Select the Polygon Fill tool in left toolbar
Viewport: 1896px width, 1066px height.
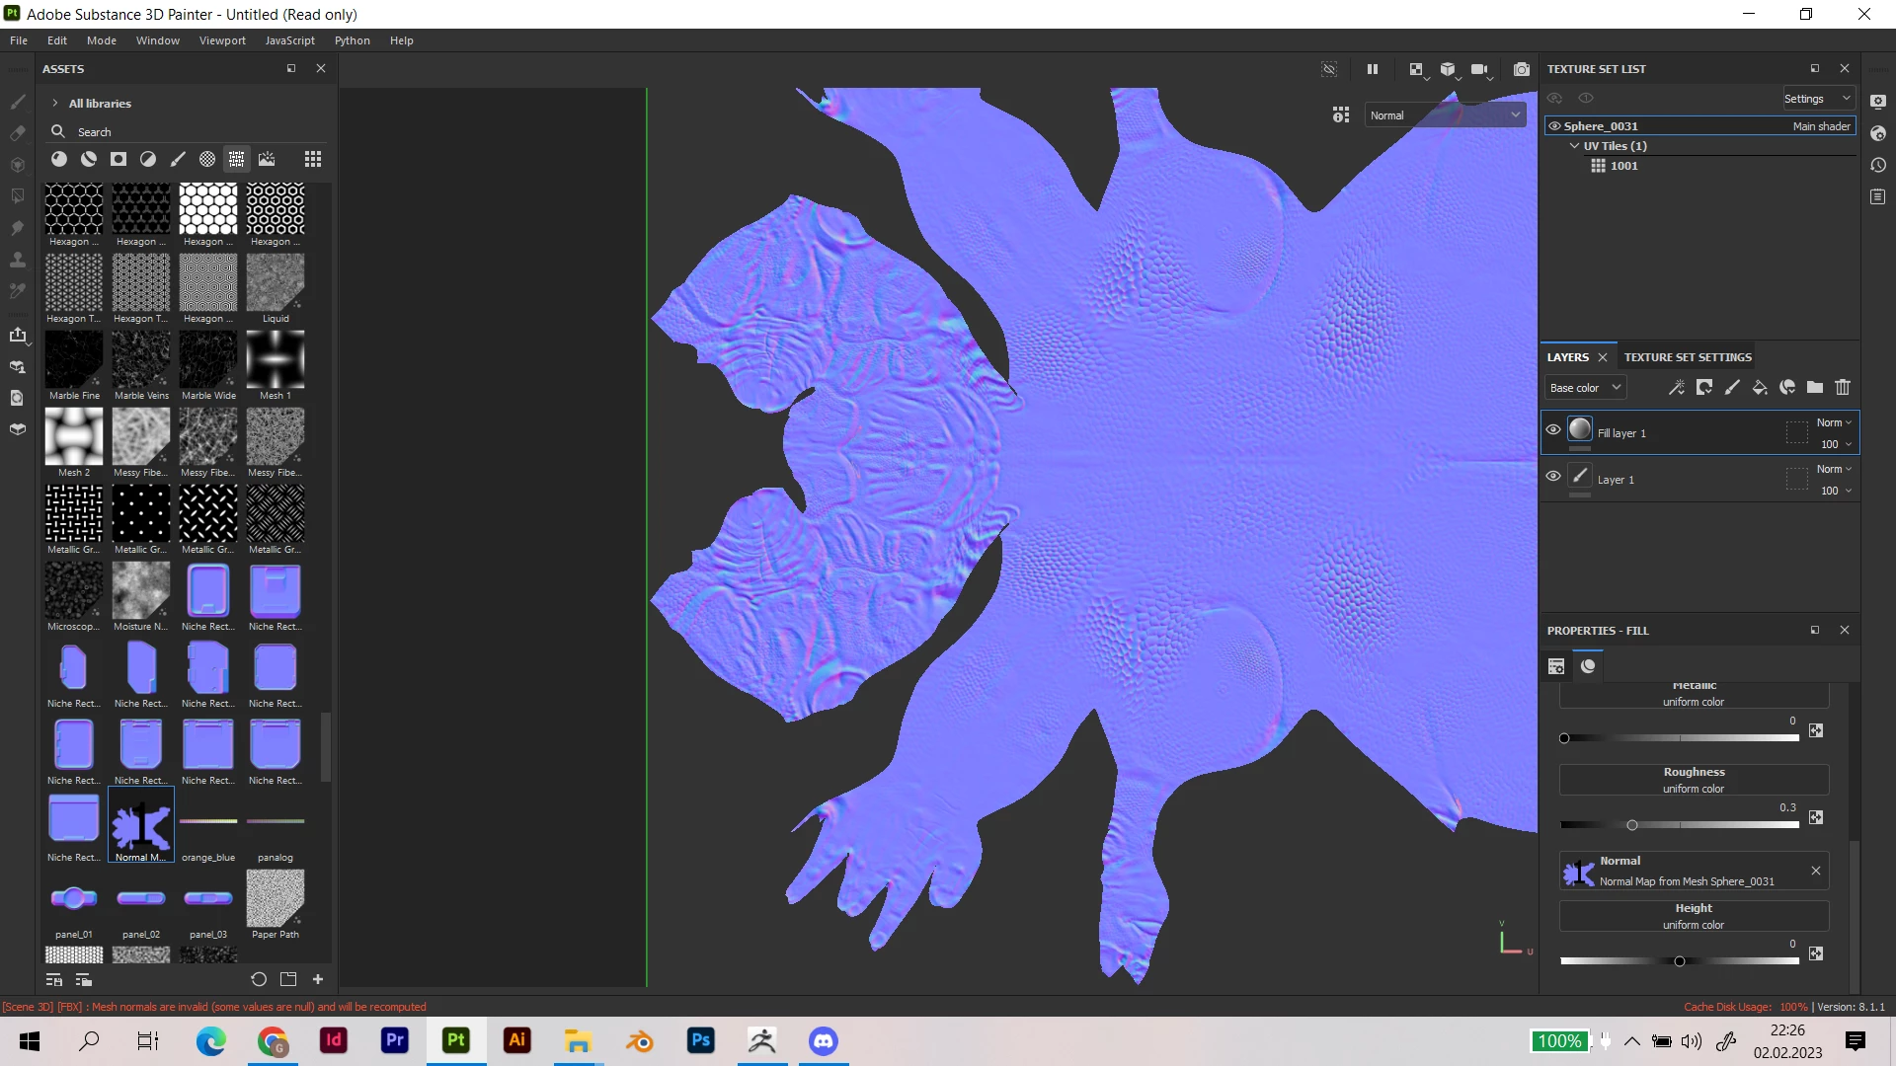18,195
